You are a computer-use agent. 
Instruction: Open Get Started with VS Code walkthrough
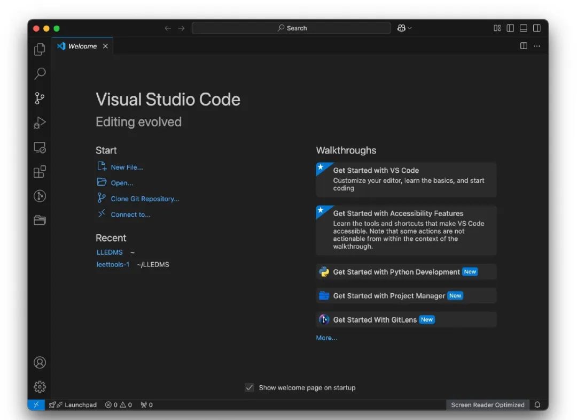click(406, 180)
